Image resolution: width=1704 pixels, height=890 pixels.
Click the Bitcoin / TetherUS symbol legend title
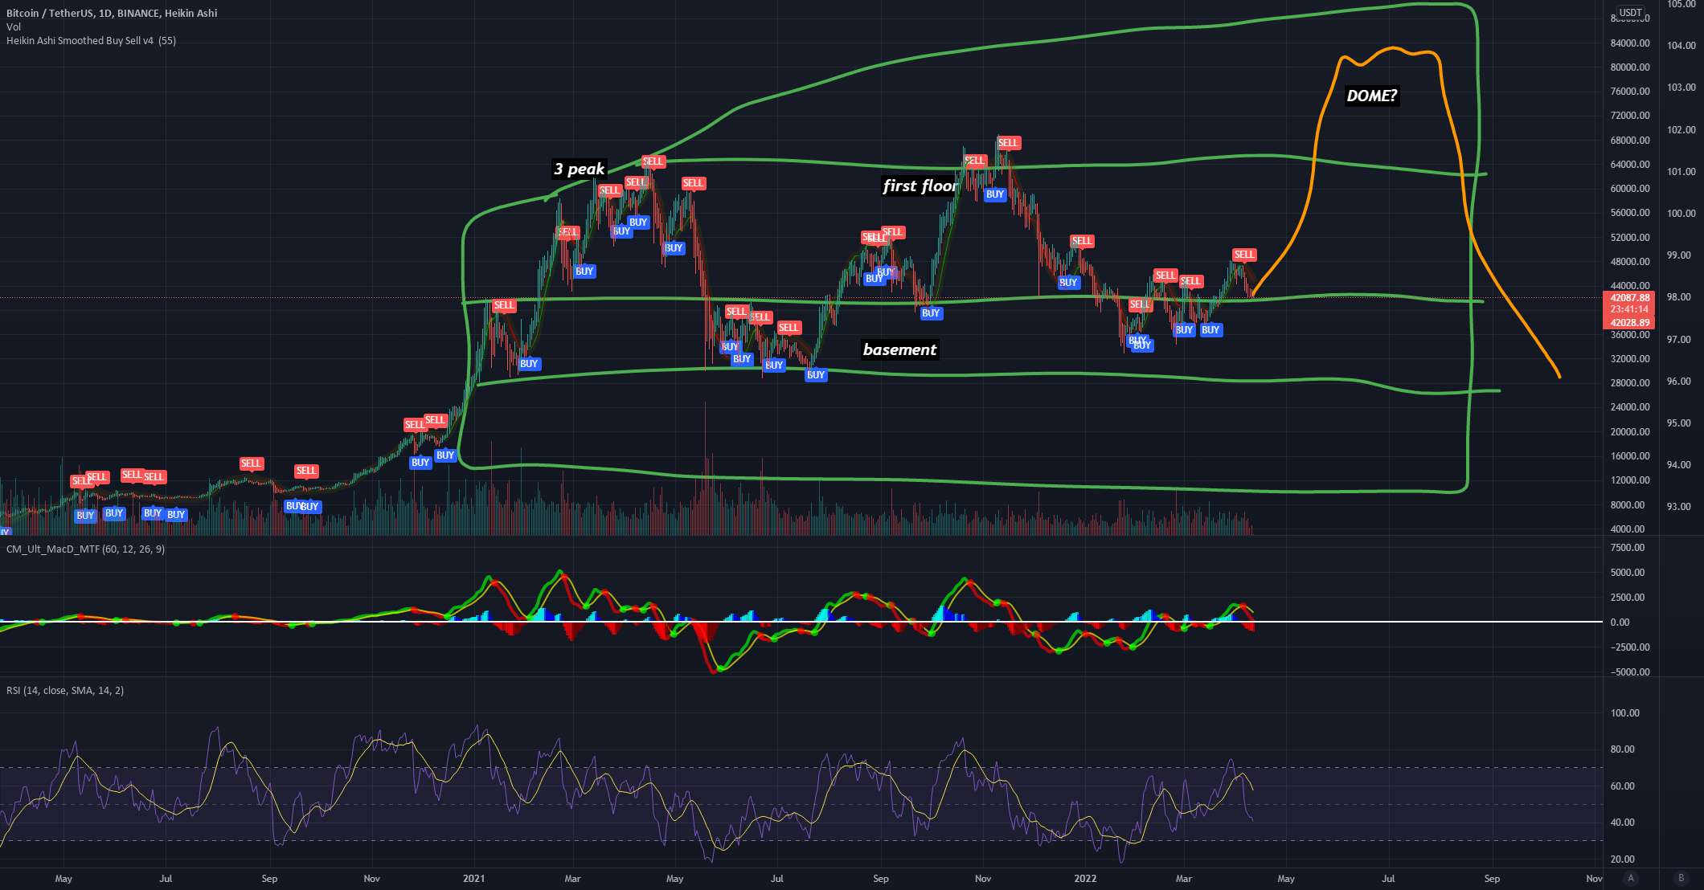click(x=112, y=13)
